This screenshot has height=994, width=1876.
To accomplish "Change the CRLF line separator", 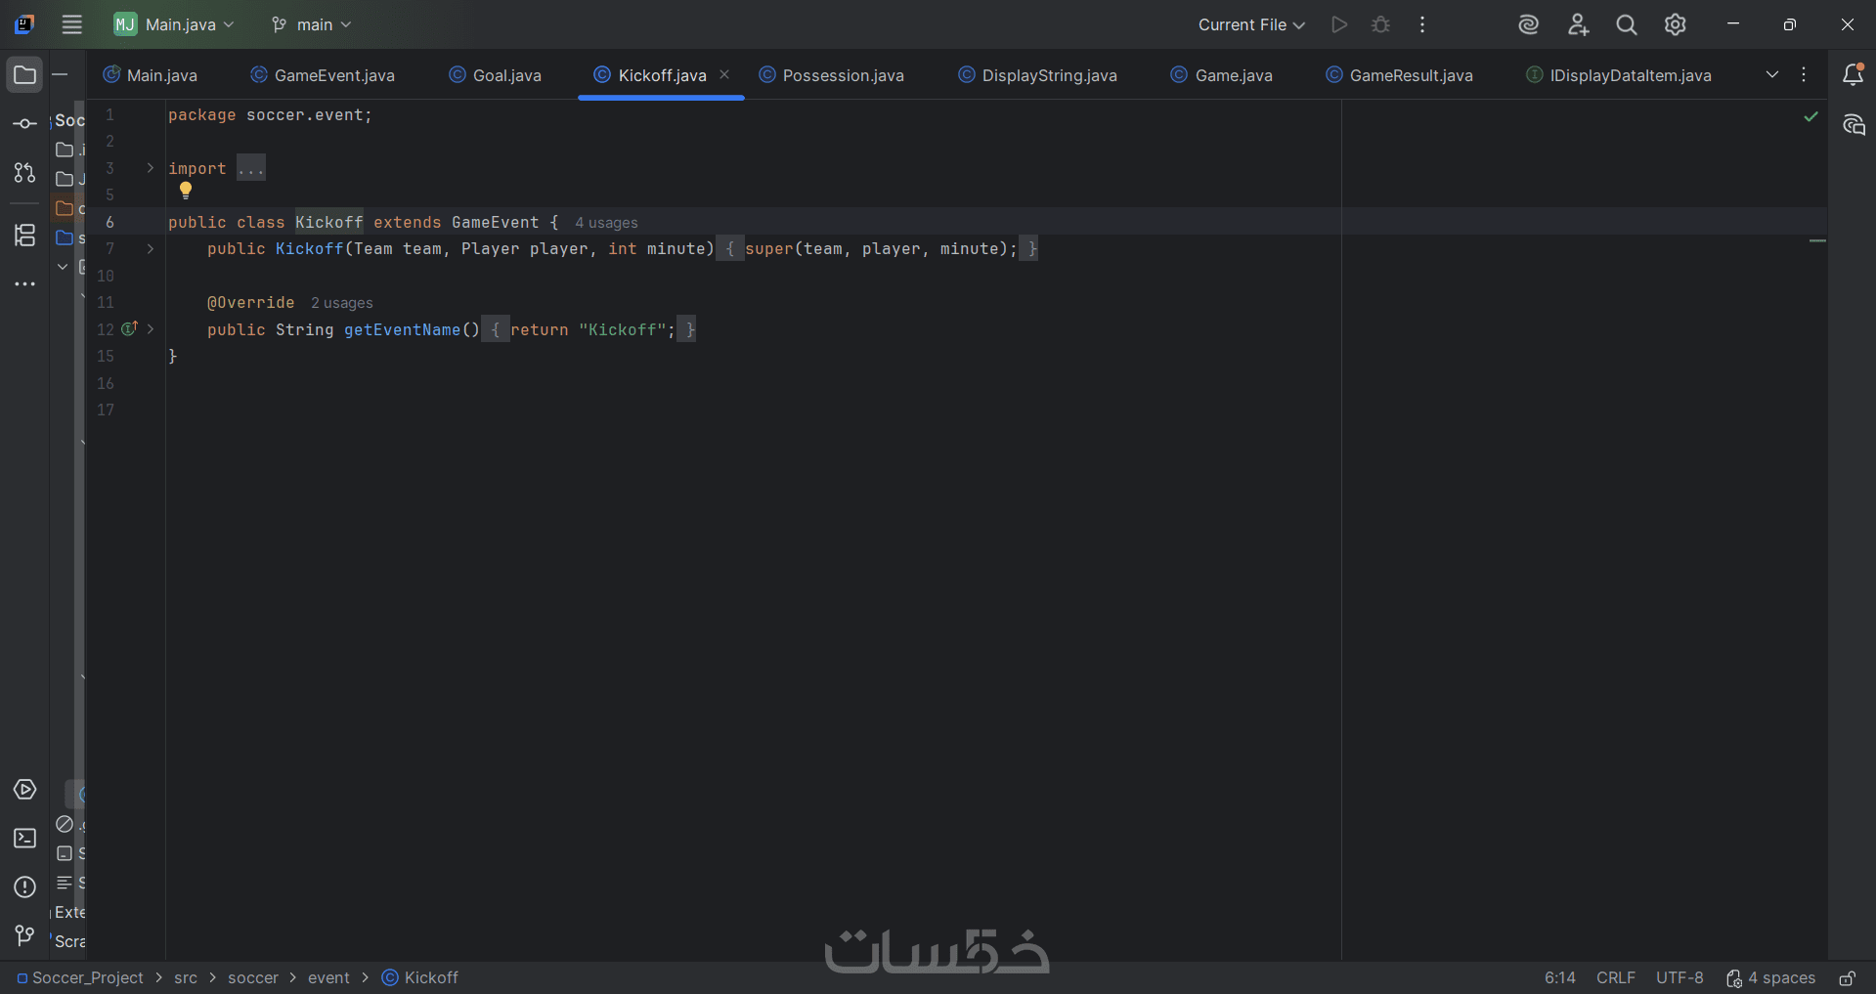I will point(1616,978).
